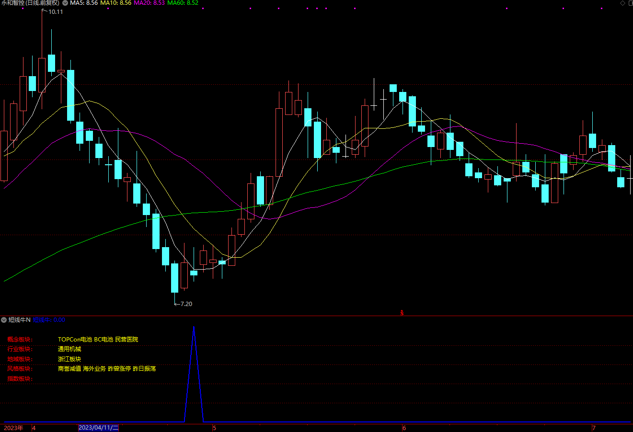
Task: Open the 商誉减值 style sector
Action: [69, 369]
